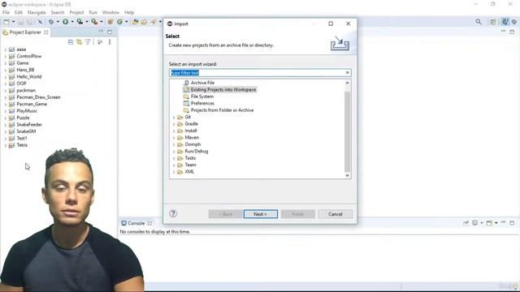Open the Window menu
The height and width of the screenshot is (292, 520).
(x=110, y=12)
